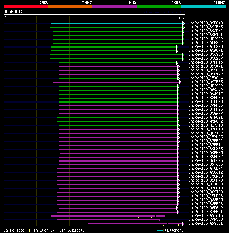This screenshot has height=233, width=229.
Task: Select the UniRef100_Q56YV3 label
Action: click(x=205, y=54)
